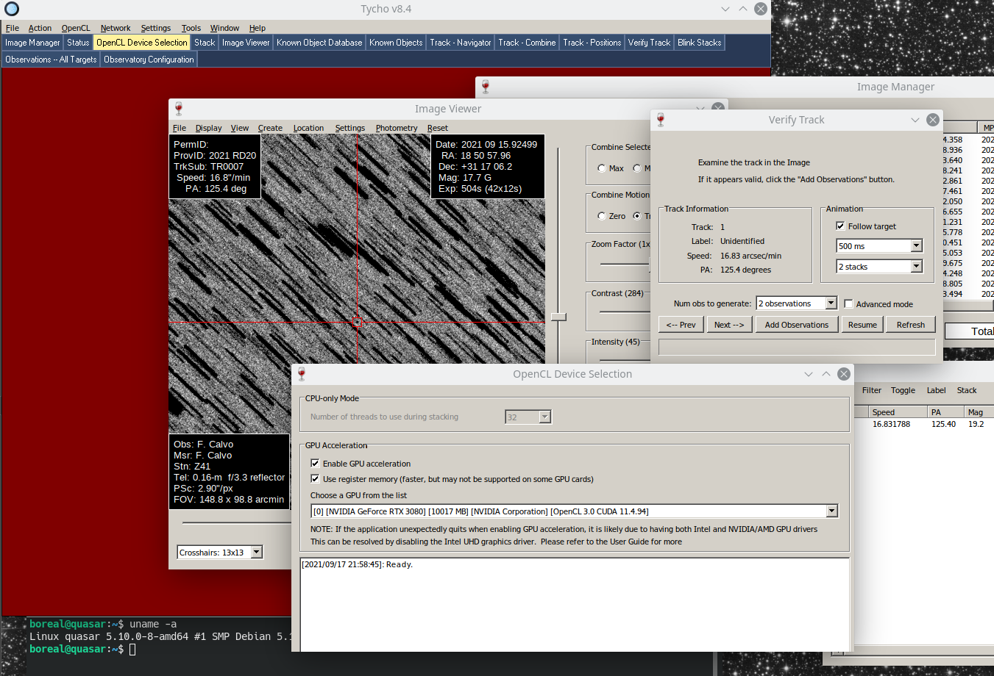Switch to Track - Combine tab
Viewport: 994px width, 676px height.
click(527, 43)
